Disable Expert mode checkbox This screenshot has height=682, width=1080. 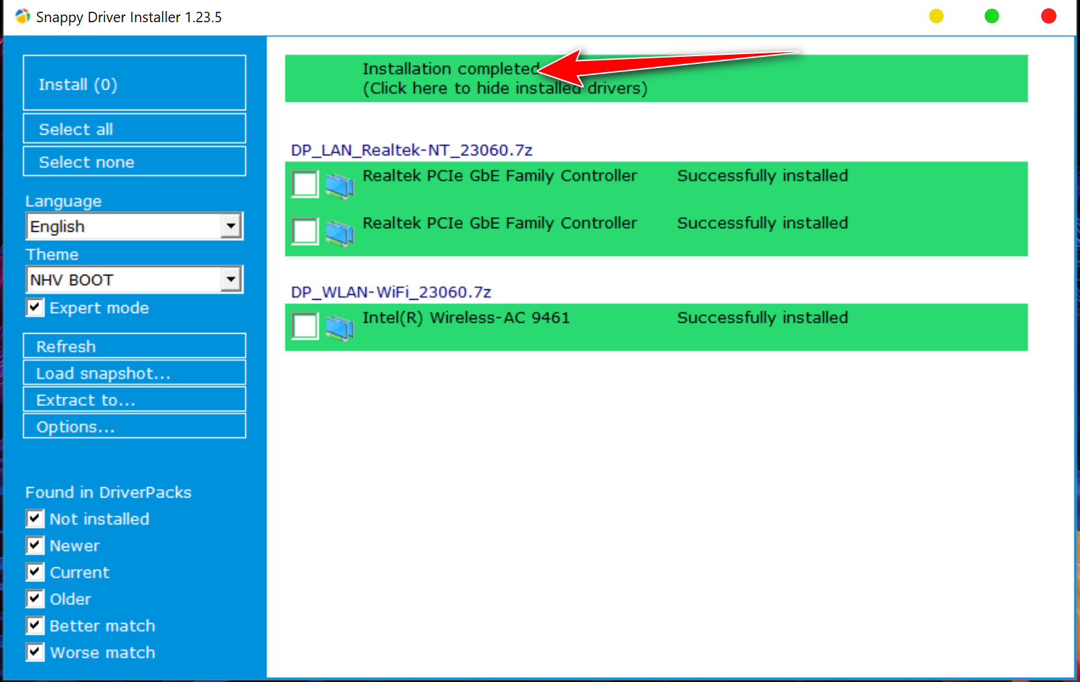(35, 307)
